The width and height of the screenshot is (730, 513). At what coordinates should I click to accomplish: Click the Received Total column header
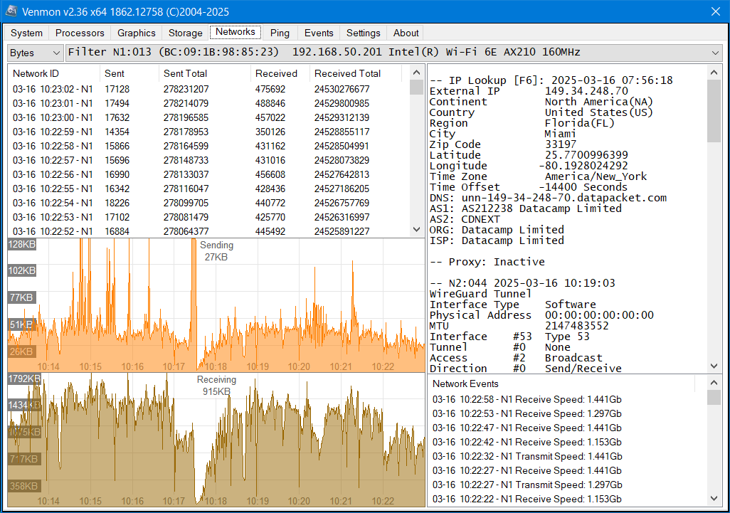click(x=355, y=73)
